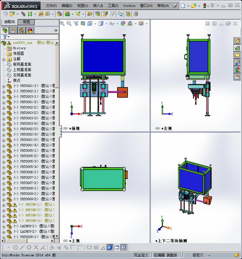Toggle the tag icon in the status bar
The width and height of the screenshot is (242, 259).
pyautogui.click(x=237, y=255)
